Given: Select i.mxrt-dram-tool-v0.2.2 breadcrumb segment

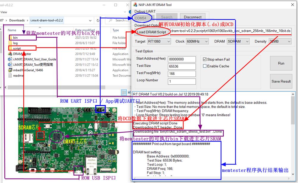Looking at the screenshot, I should (x=47, y=20).
